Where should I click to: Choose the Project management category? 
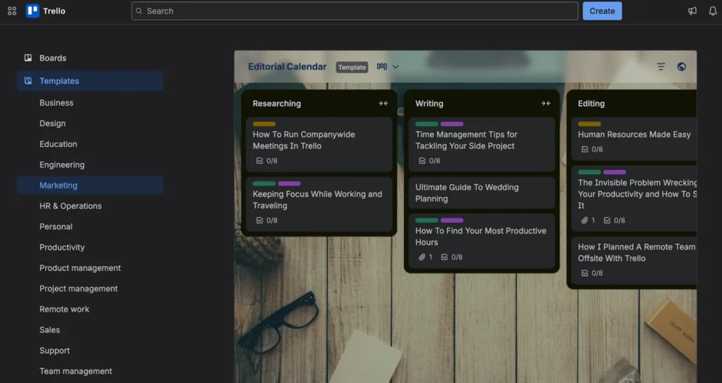tap(78, 288)
